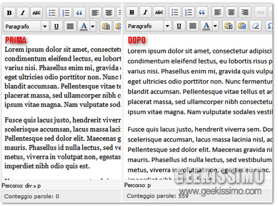Click right 'blandit accumsan. Pellentesque' line
Screen dimensions: 278x206
(x=200, y=92)
